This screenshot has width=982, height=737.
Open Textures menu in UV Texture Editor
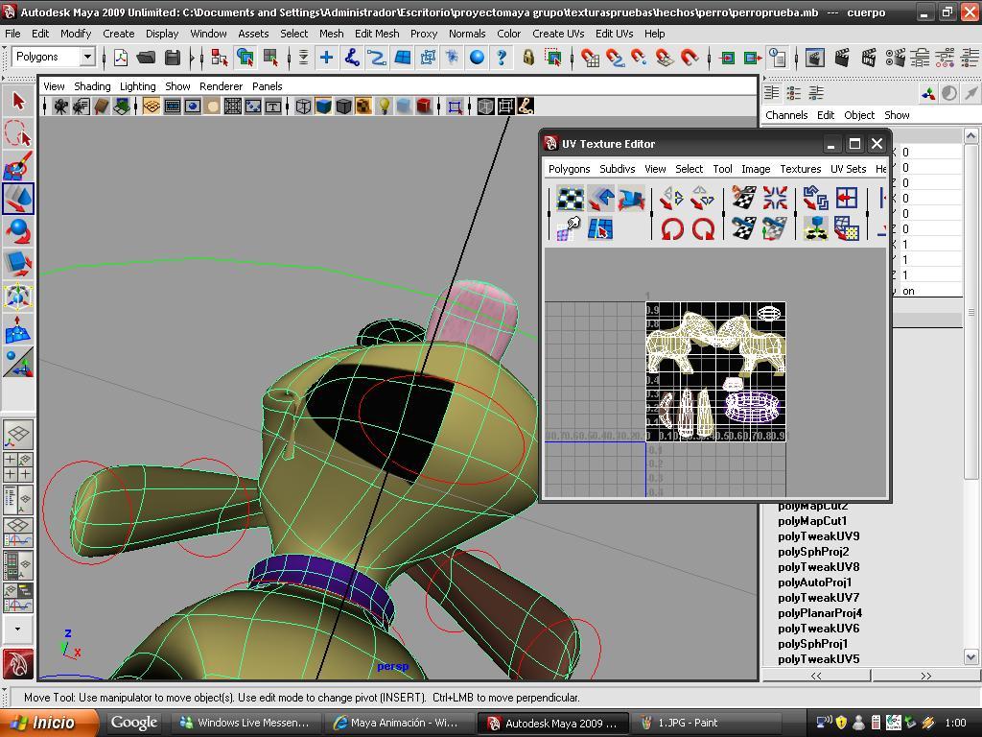tap(800, 169)
